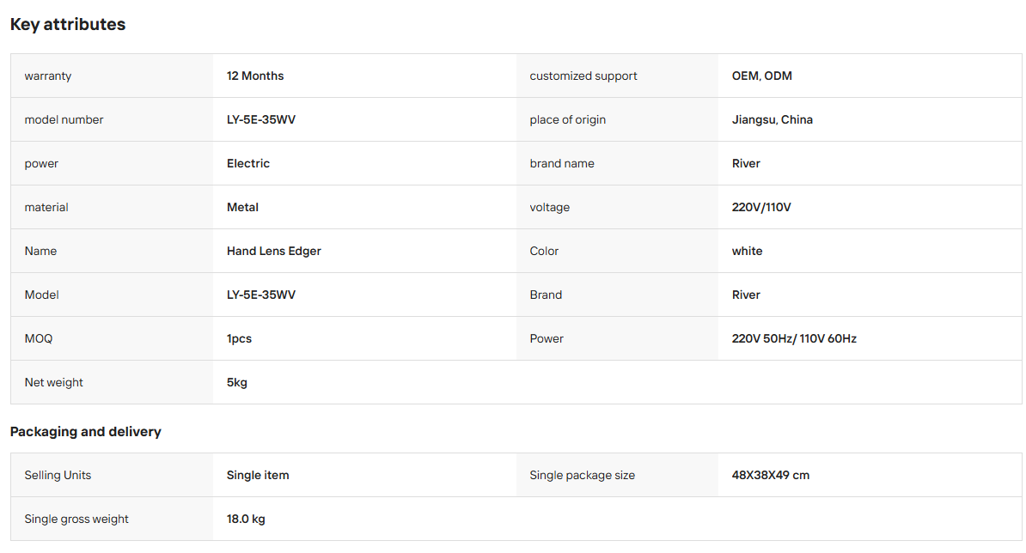Select the Net weight 5kg value
The height and width of the screenshot is (553, 1026).
coord(237,382)
